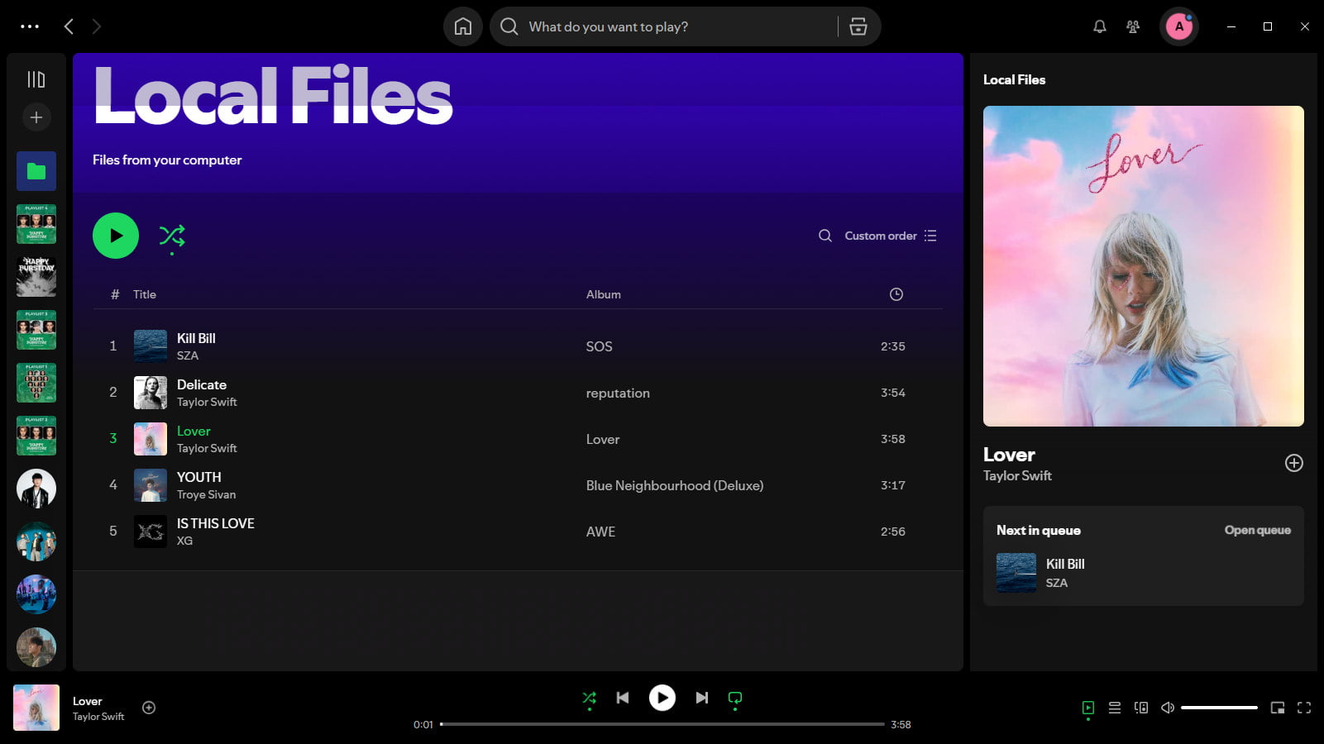The height and width of the screenshot is (744, 1324).
Task: Go back with the left arrow
Action: [x=69, y=26]
